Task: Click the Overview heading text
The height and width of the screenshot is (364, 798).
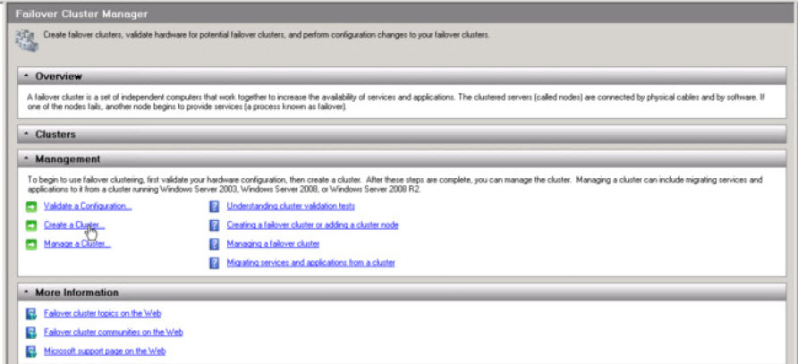Action: tap(58, 76)
